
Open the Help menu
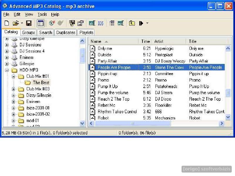[55, 14]
